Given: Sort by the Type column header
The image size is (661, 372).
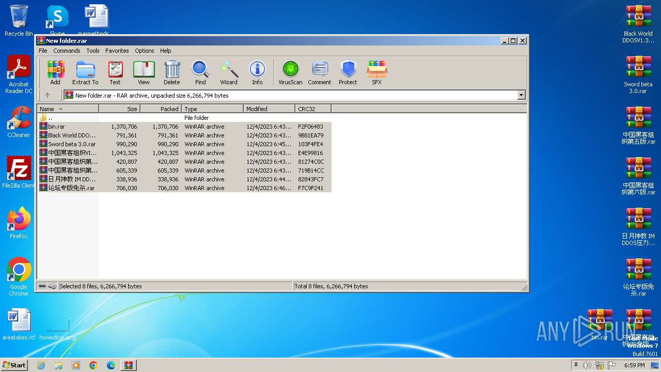Looking at the screenshot, I should point(212,109).
